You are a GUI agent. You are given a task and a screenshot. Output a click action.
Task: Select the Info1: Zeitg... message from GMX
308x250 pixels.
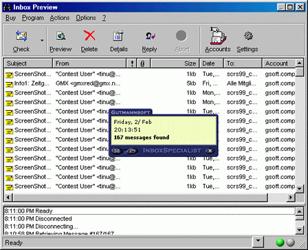click(x=150, y=83)
